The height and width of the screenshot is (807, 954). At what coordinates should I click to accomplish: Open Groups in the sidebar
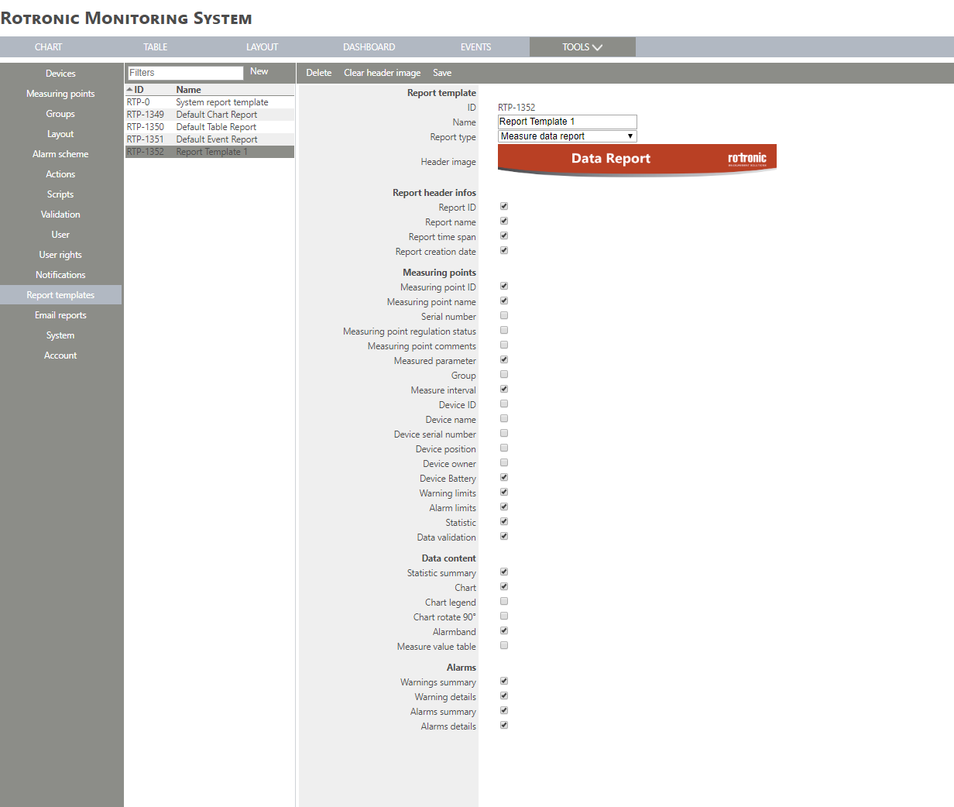[60, 114]
